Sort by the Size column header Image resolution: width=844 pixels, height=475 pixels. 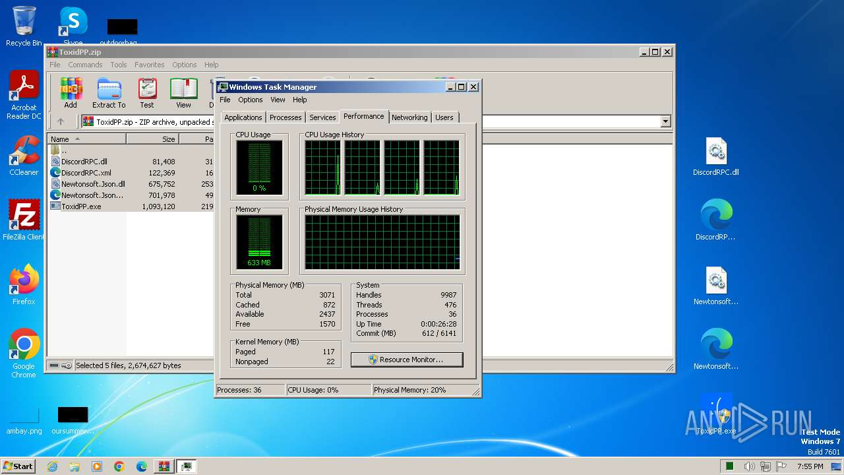click(x=152, y=139)
